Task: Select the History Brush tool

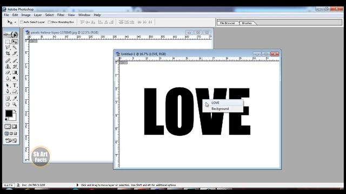Action: pos(15,66)
